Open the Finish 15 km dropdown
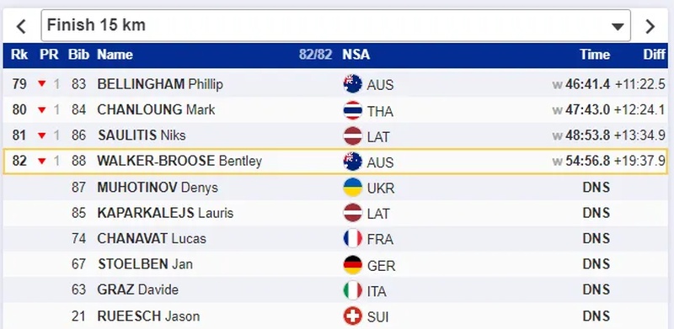This screenshot has height=329, width=674. (x=335, y=25)
